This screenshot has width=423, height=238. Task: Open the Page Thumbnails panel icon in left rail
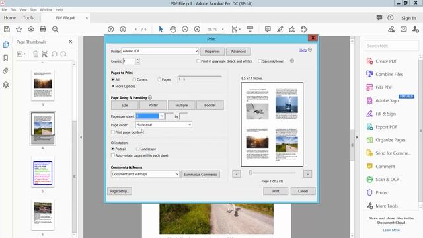pos(6,44)
